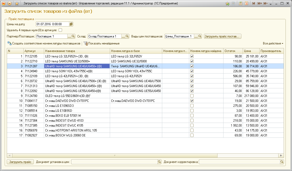Open the date picker for Цены на дату
The height and width of the screenshot is (171, 292).
[71, 24]
